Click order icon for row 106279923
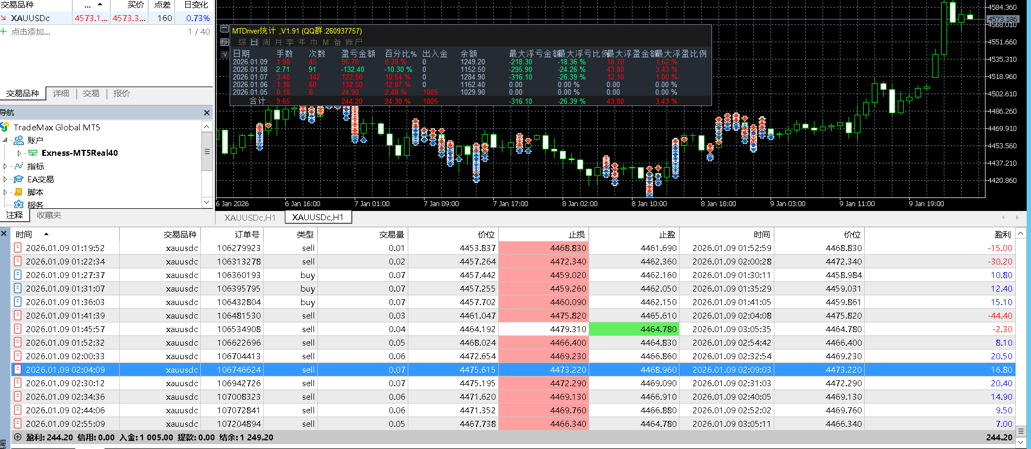1031x449 pixels. point(17,248)
